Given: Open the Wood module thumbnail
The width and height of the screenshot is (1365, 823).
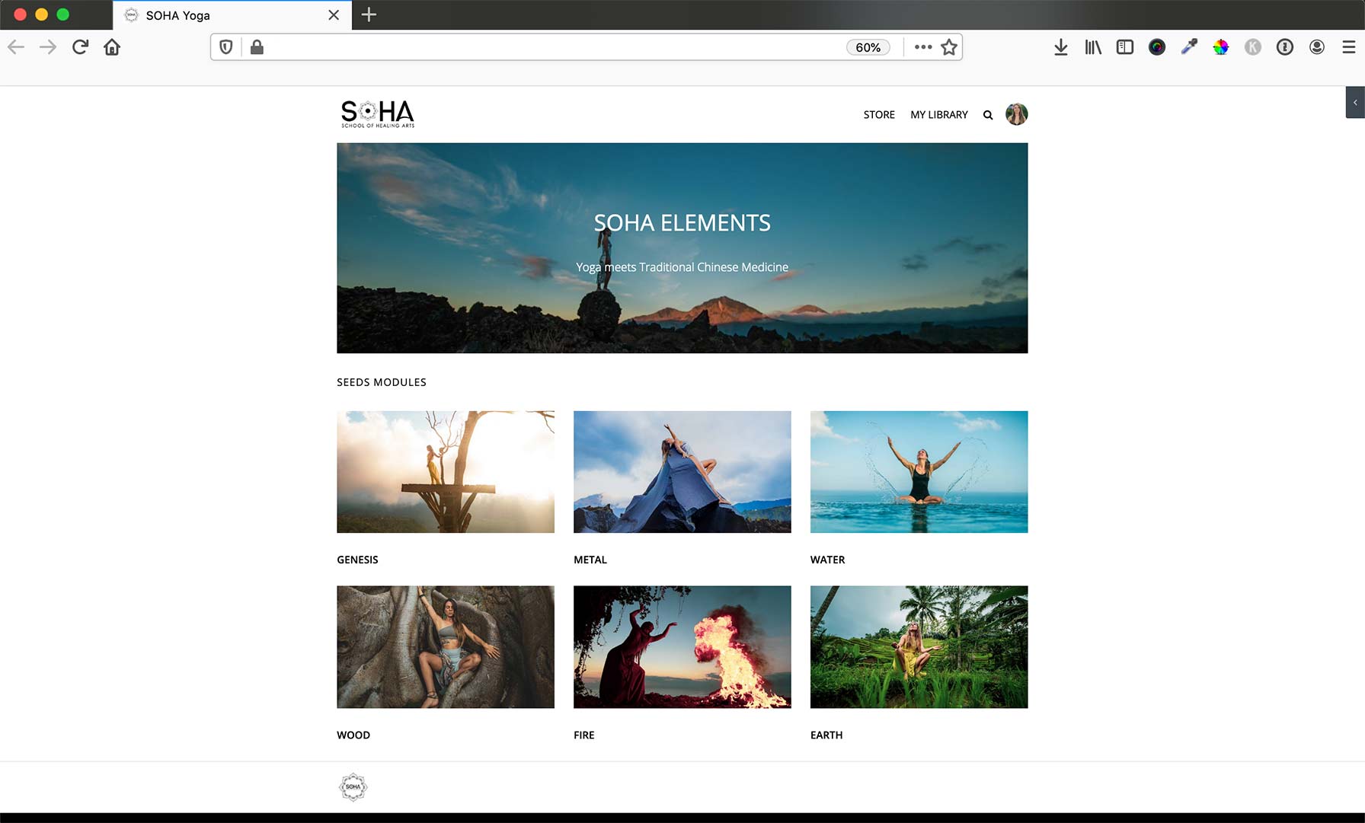Looking at the screenshot, I should click(446, 647).
